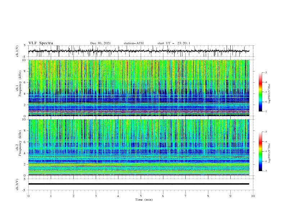
Task: Click the 'station=ATH' label
Action: pyautogui.click(x=134, y=43)
